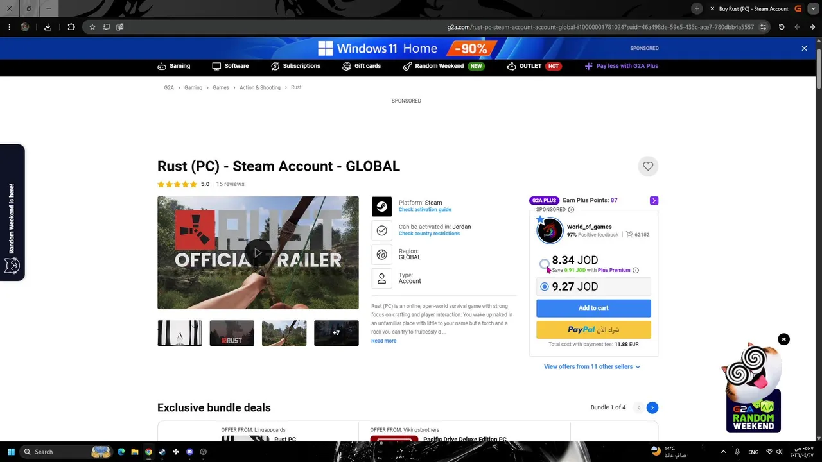Bookmark this page with the star icon
Image resolution: width=822 pixels, height=462 pixels.
(x=92, y=27)
